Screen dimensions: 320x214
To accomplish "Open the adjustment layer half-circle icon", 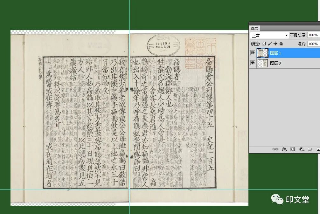I will pyautogui.click(x=301, y=149).
